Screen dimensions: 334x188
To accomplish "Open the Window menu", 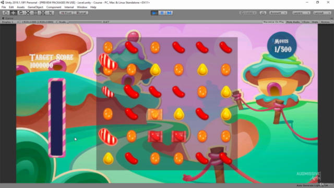I will tap(82, 7).
